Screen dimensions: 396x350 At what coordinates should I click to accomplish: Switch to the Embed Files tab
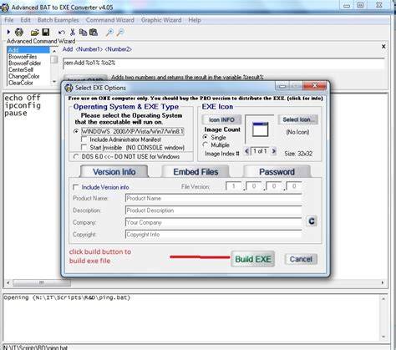click(x=195, y=171)
